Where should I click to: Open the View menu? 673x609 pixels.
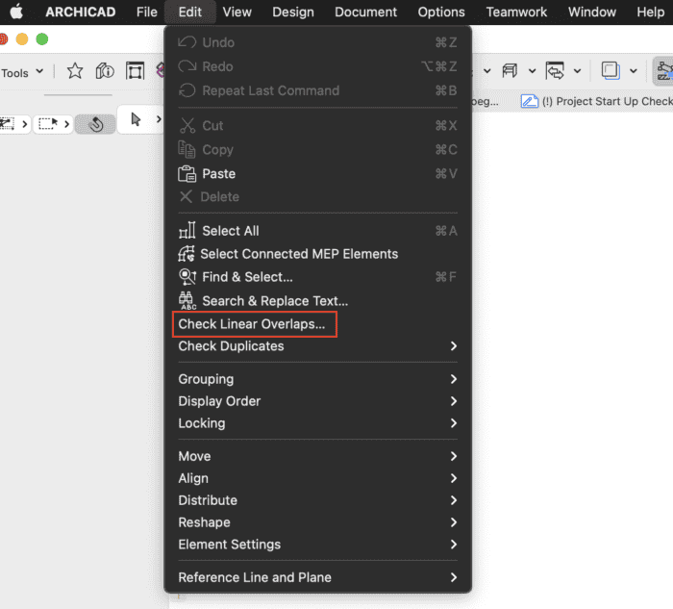(x=237, y=12)
